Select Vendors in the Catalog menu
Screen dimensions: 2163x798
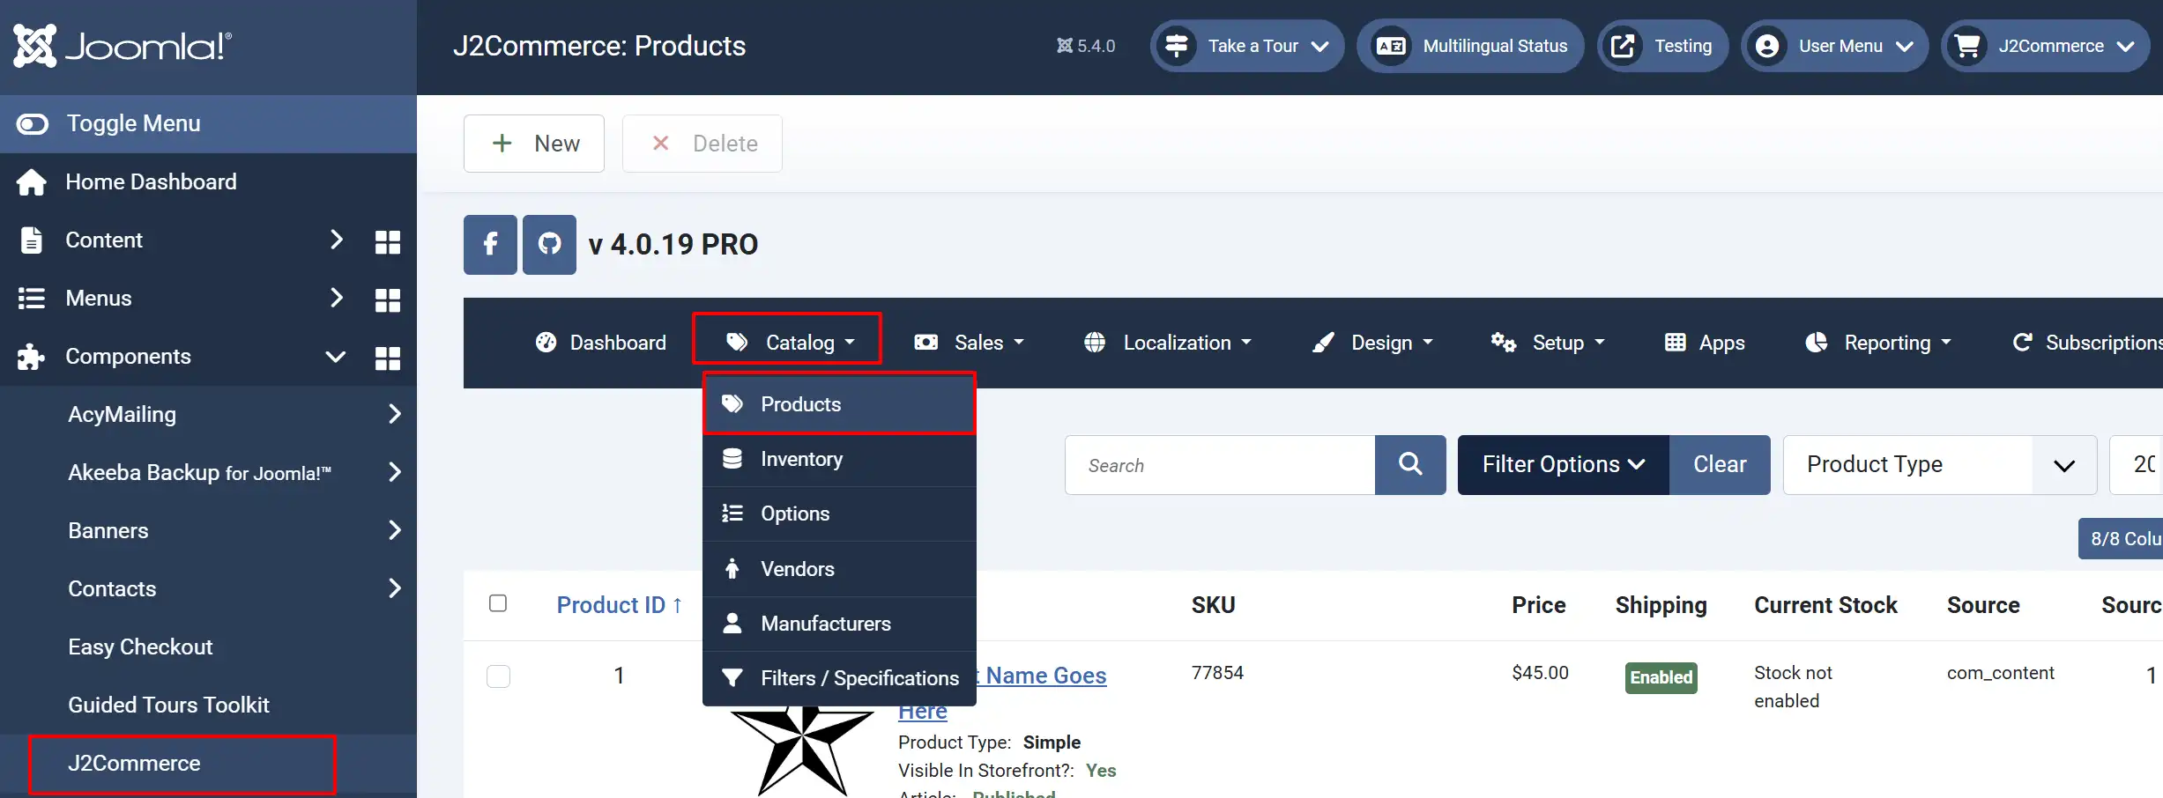click(839, 569)
